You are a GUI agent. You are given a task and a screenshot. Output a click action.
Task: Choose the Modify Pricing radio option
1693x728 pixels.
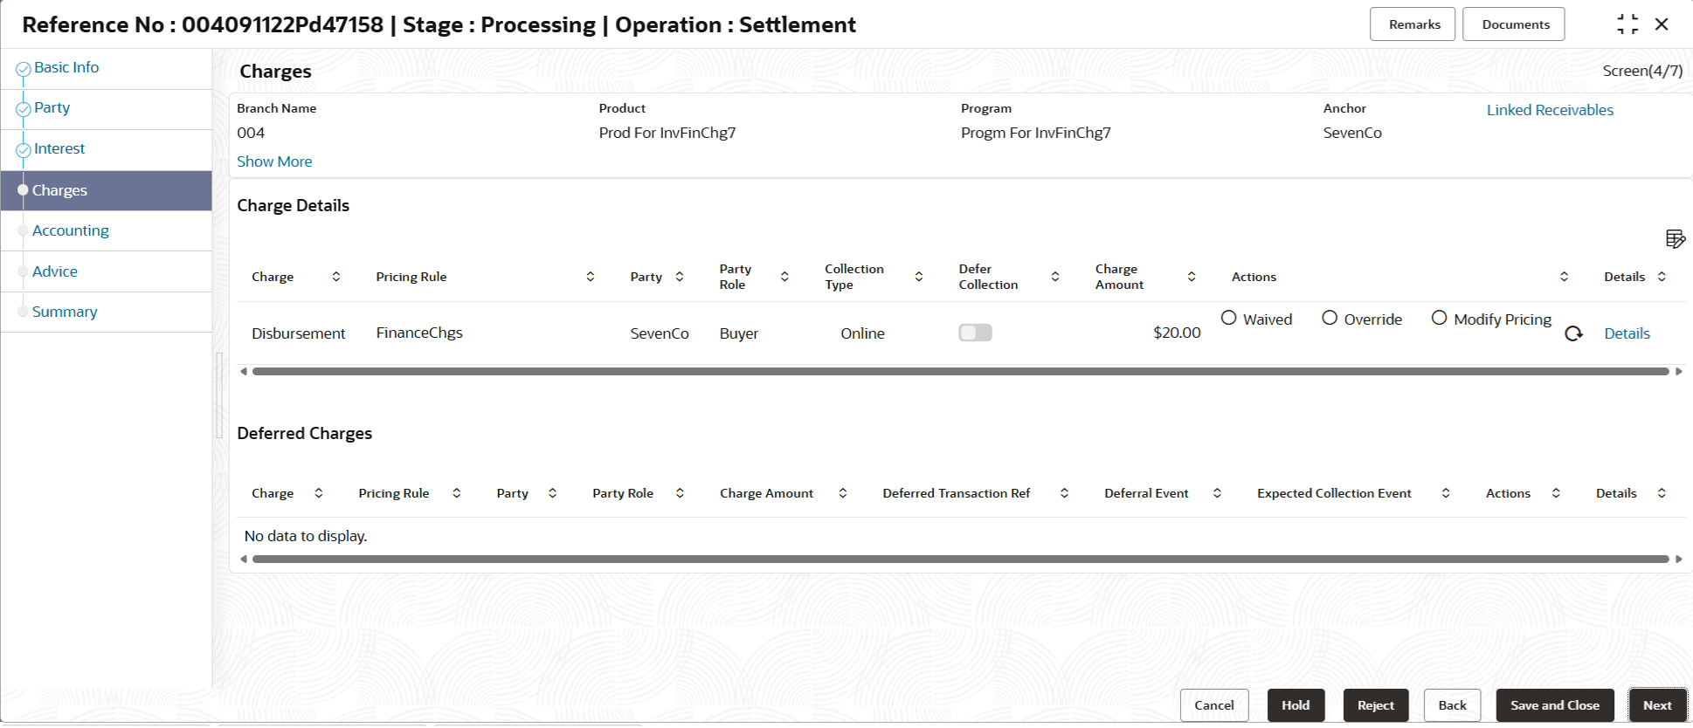(1440, 319)
